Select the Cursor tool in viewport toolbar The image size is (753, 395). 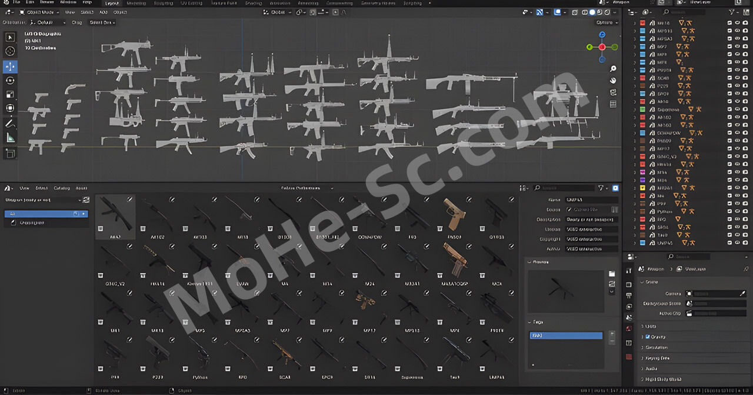pos(10,51)
